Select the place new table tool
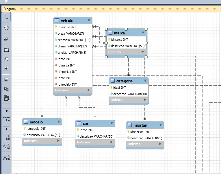 click(x=6, y=79)
